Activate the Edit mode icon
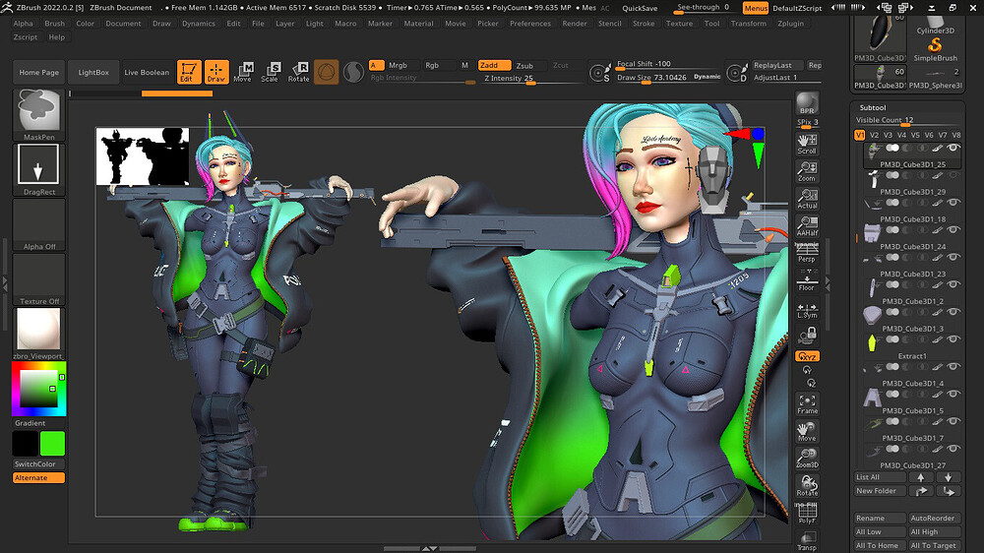Image resolution: width=984 pixels, height=553 pixels. click(189, 72)
